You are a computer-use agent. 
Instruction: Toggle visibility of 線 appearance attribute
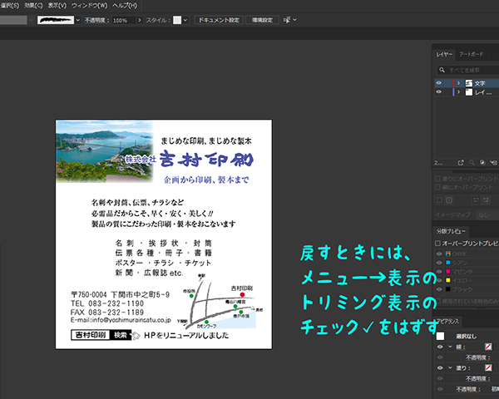(x=440, y=347)
